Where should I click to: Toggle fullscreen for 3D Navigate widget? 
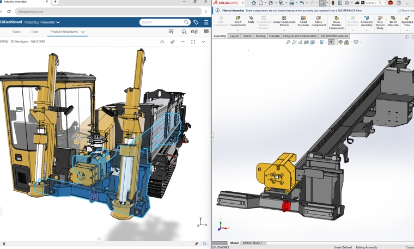pos(193,41)
